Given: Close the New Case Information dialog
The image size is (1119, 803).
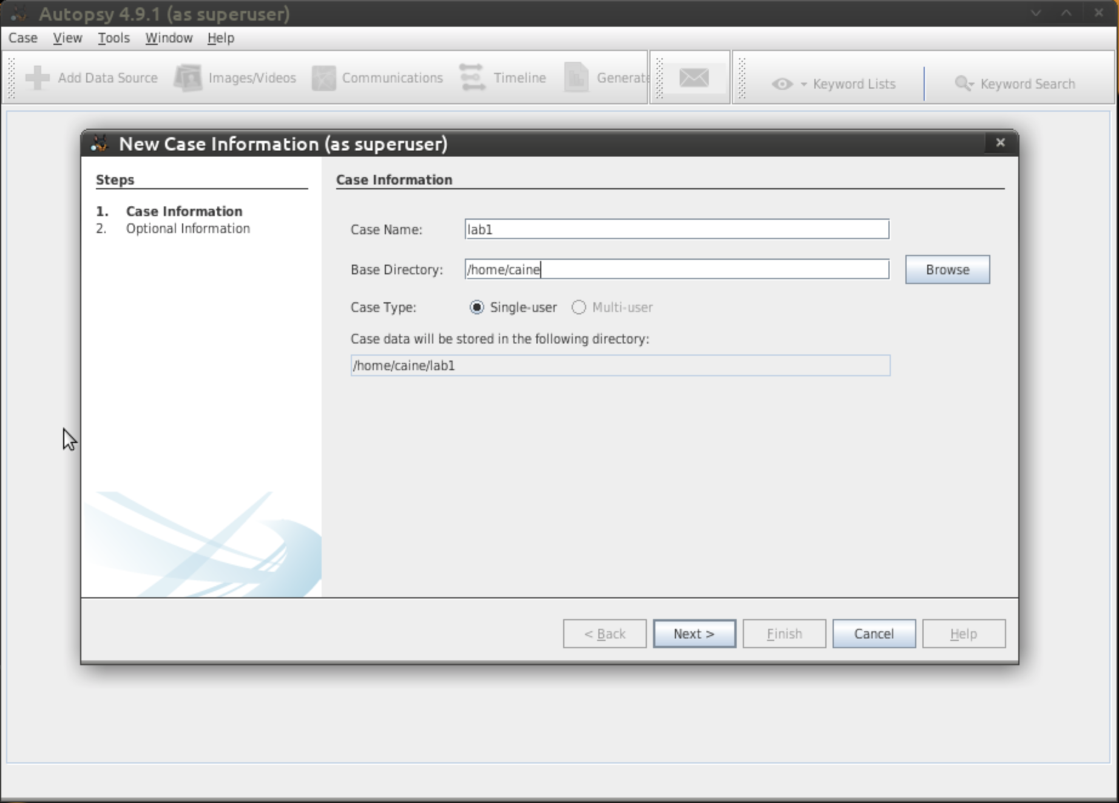Looking at the screenshot, I should click(1000, 143).
